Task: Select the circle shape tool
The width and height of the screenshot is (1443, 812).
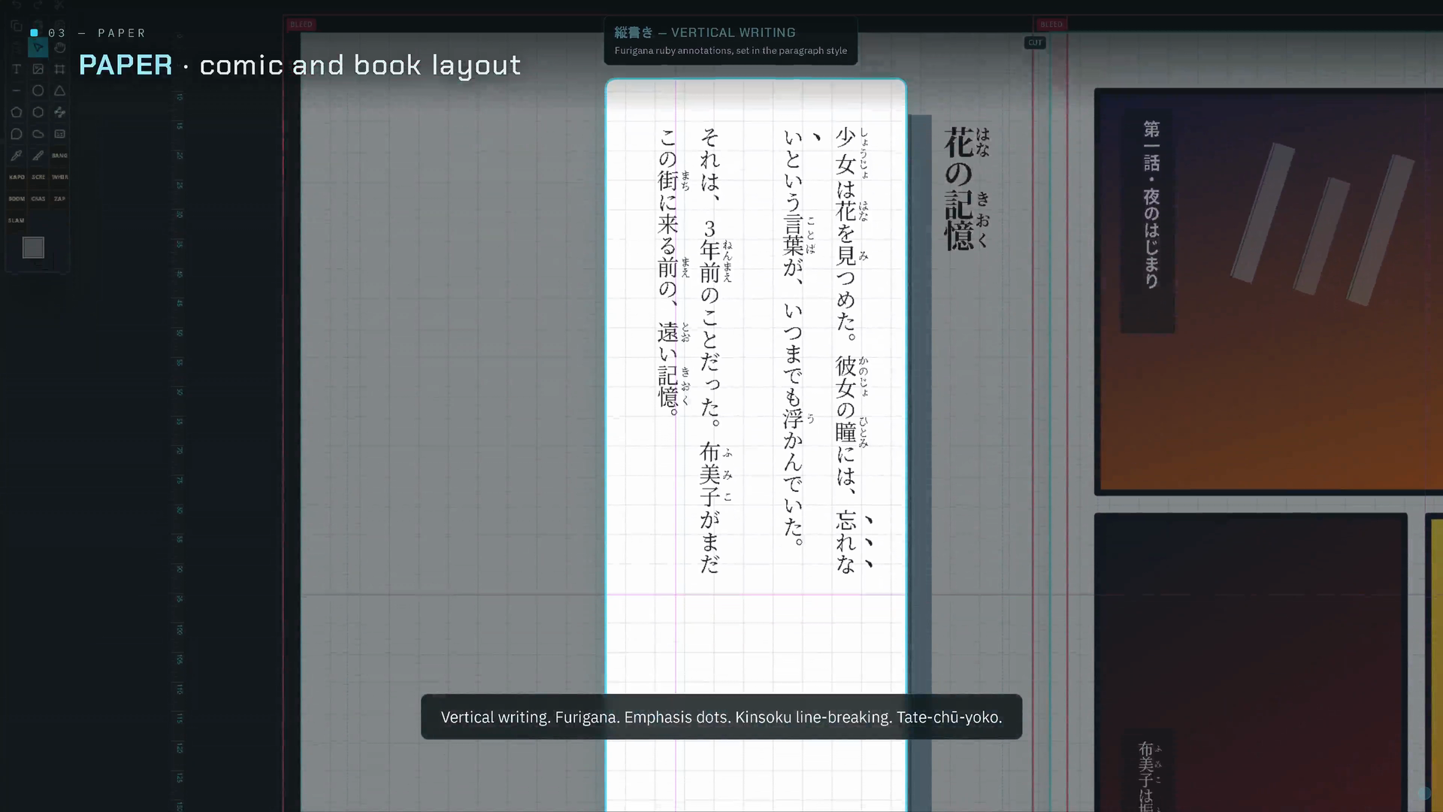Action: pos(38,91)
